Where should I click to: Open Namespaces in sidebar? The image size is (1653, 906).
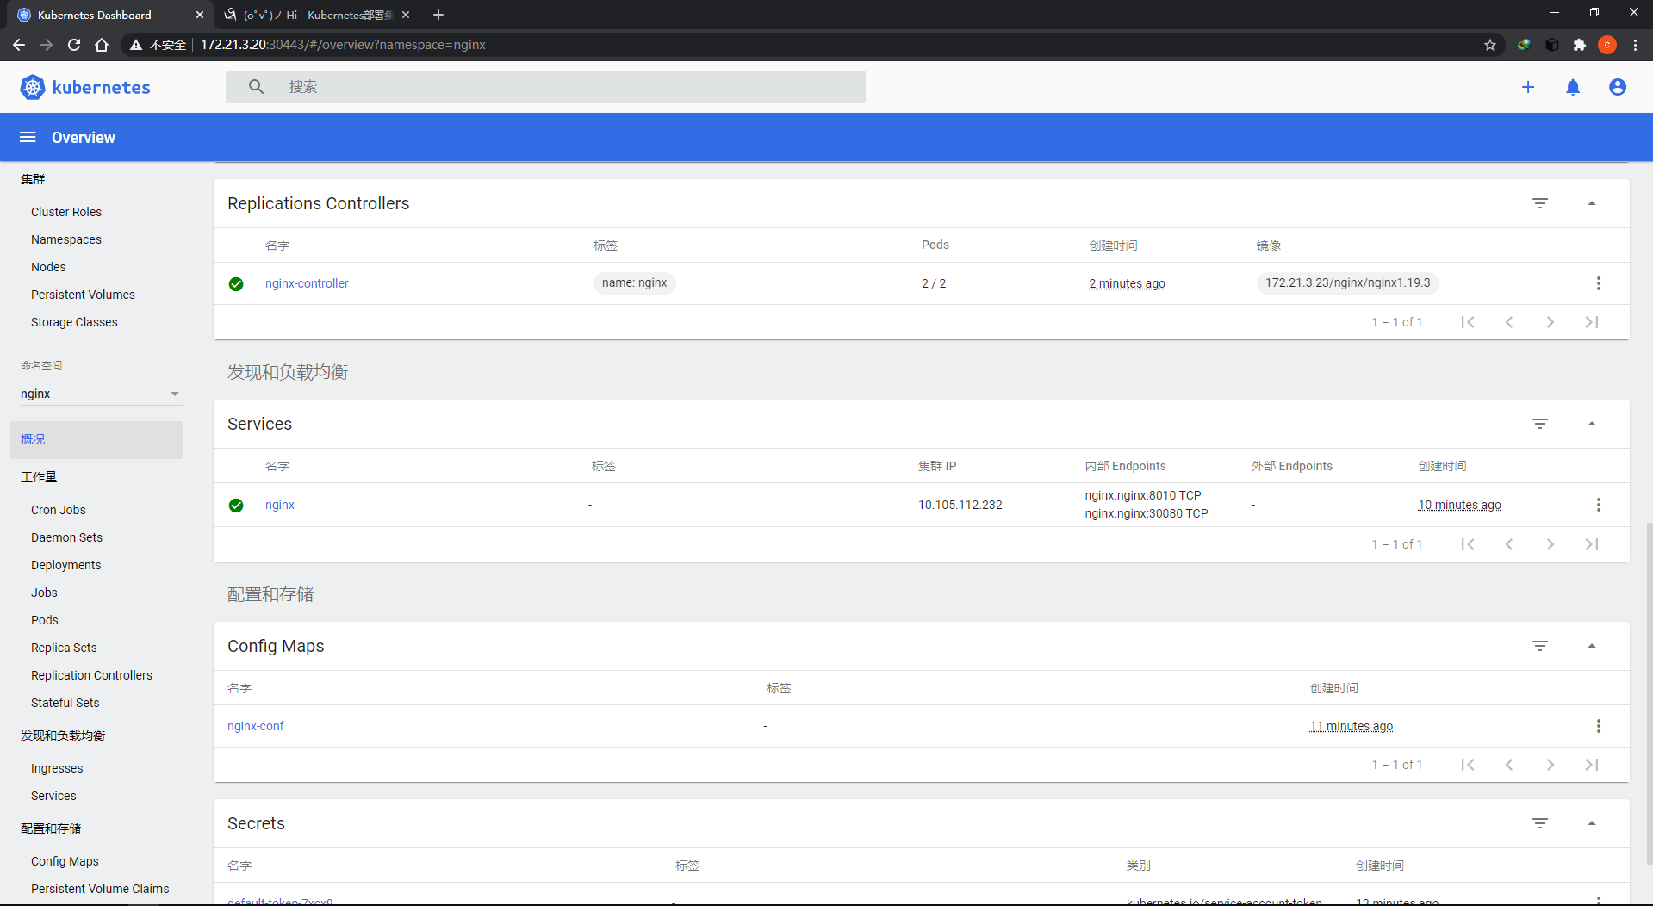tap(66, 239)
